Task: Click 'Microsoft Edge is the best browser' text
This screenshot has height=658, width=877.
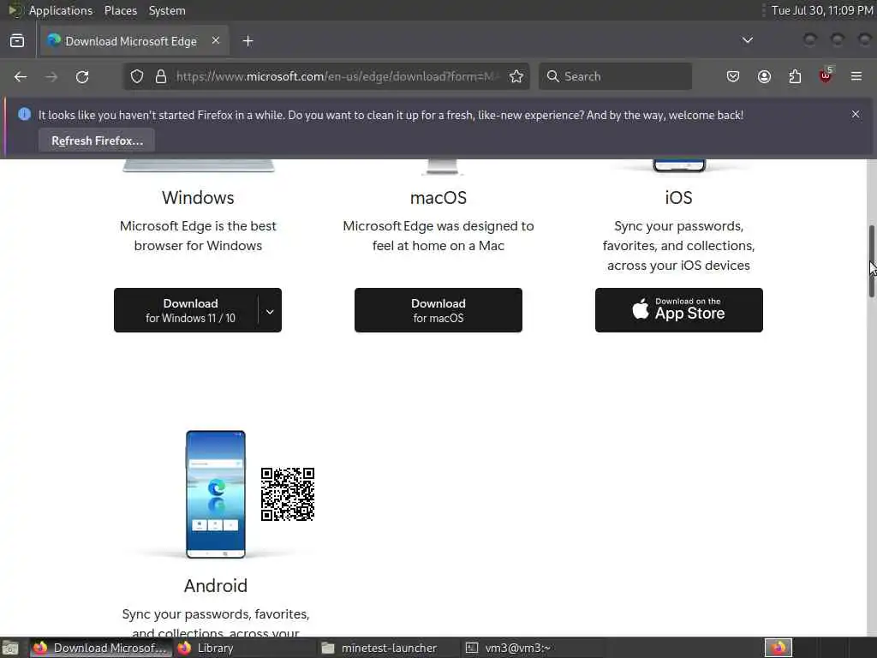Action: click(x=198, y=236)
